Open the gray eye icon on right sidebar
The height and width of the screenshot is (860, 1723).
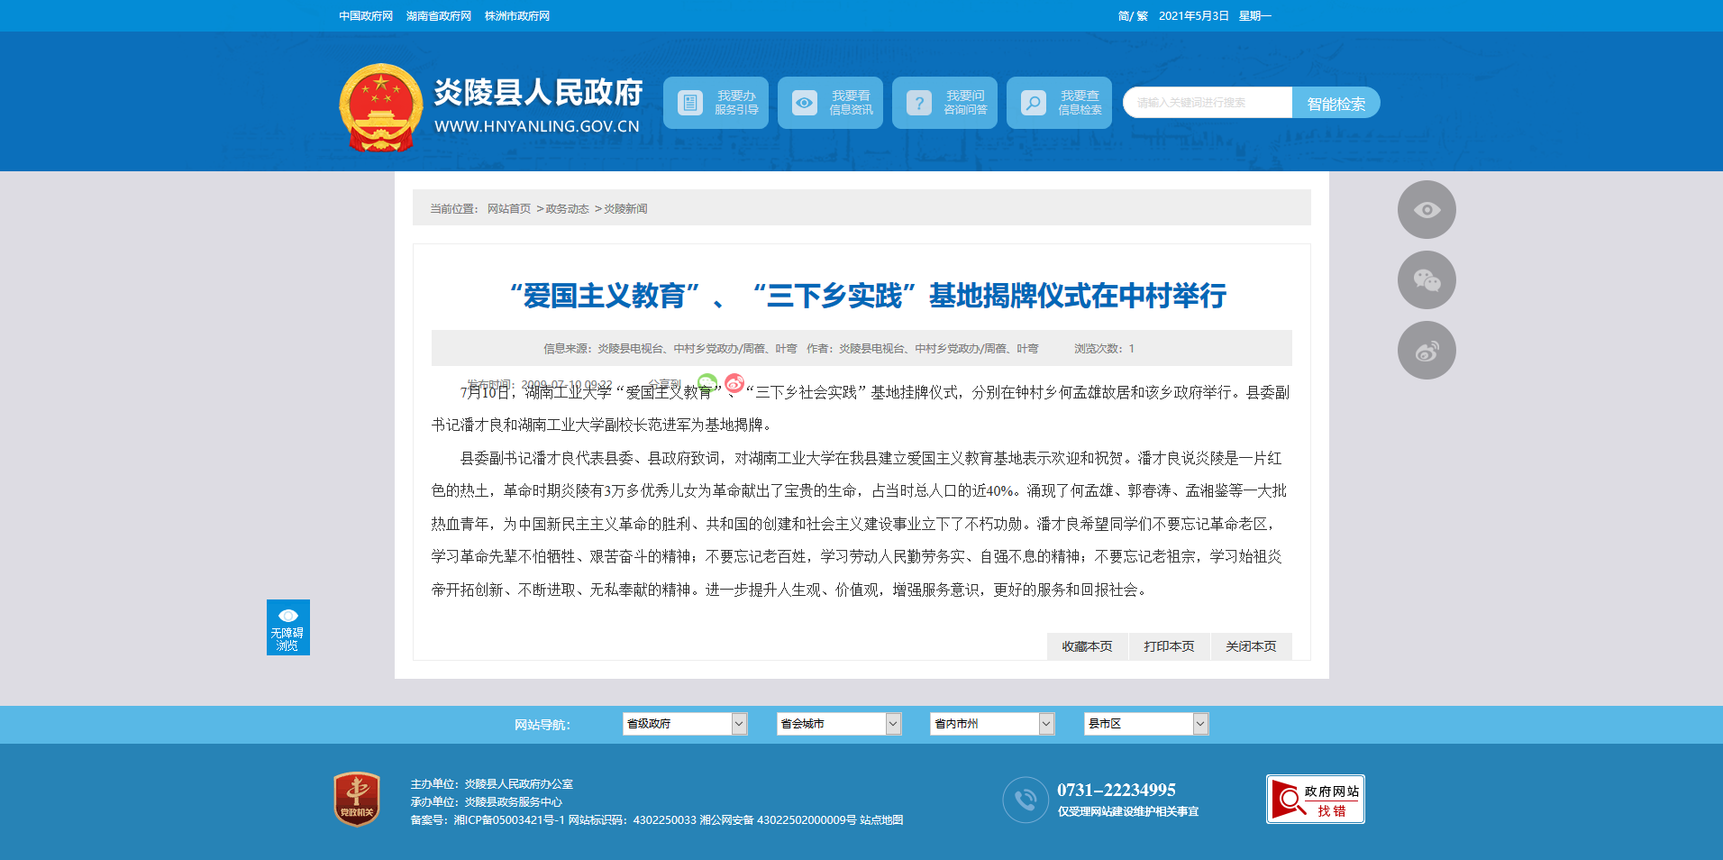(x=1426, y=210)
